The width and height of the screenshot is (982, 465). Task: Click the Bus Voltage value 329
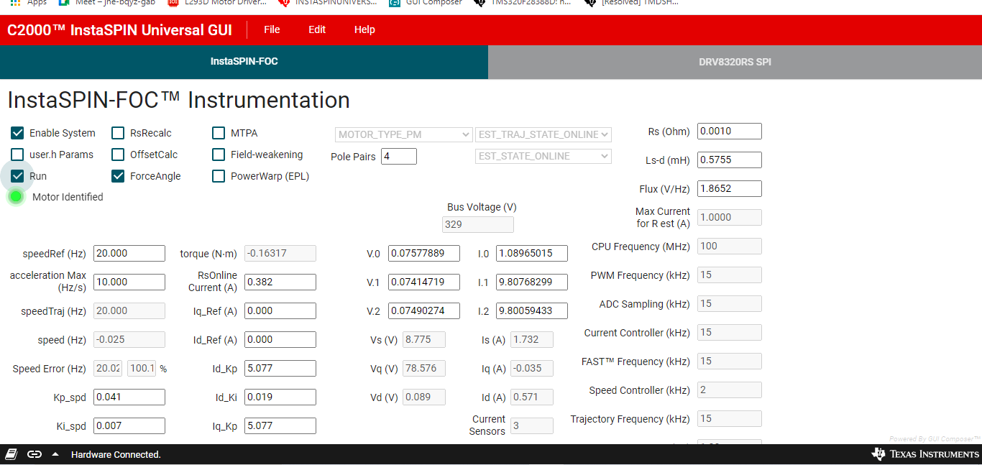(478, 224)
